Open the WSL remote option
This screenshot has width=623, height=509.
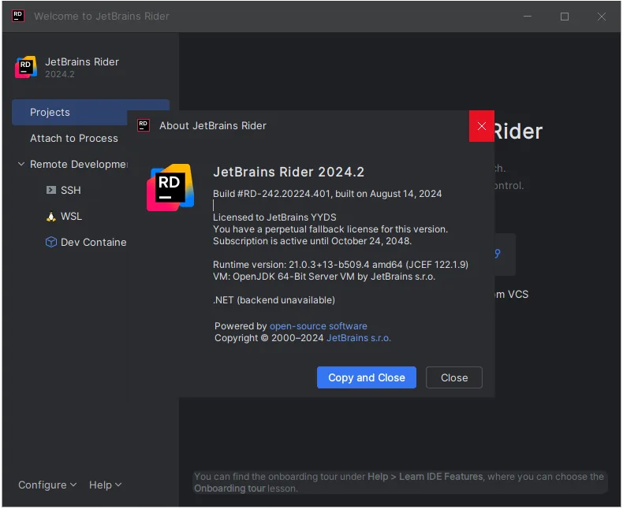click(x=71, y=217)
